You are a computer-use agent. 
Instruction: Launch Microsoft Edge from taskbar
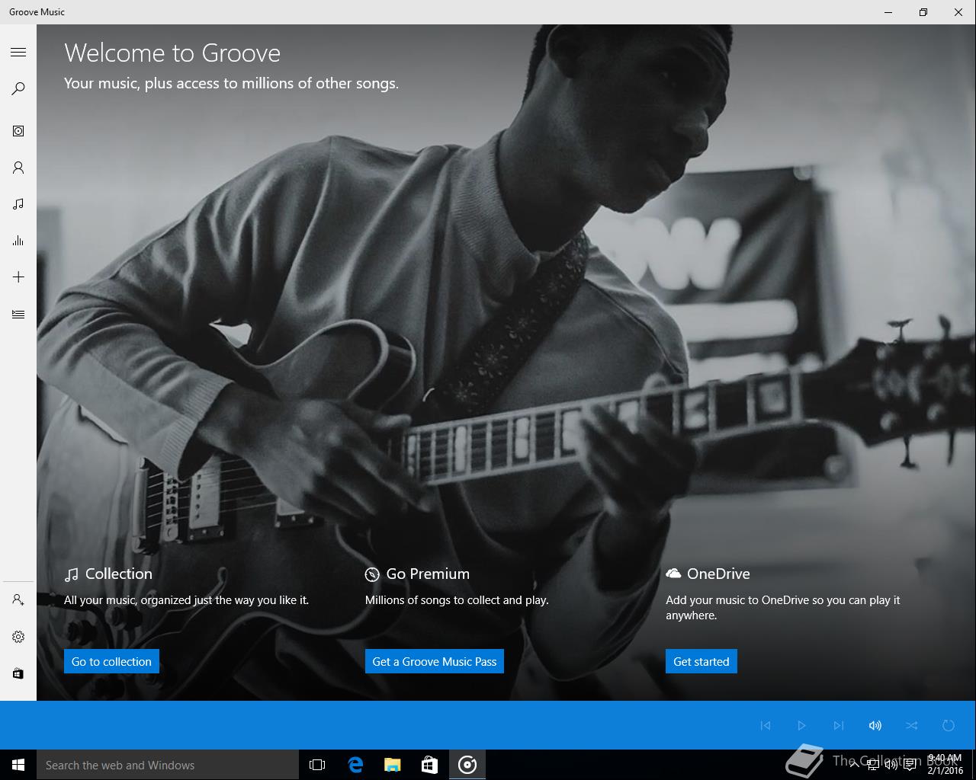point(355,765)
